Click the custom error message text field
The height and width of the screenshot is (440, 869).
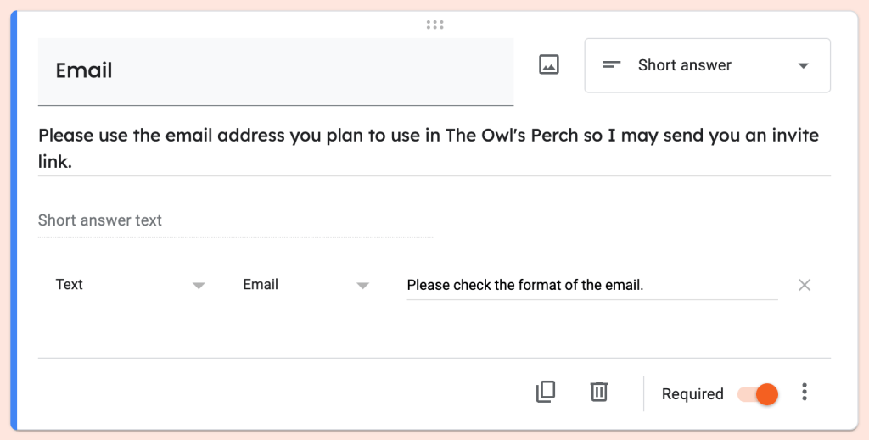coord(591,285)
